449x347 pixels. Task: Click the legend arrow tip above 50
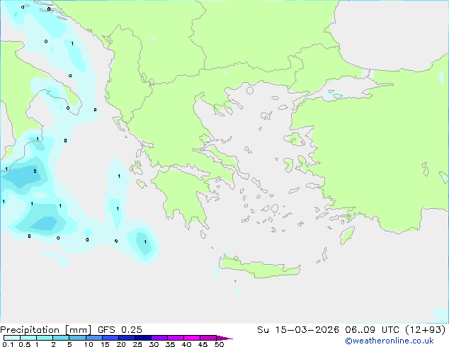(x=224, y=338)
